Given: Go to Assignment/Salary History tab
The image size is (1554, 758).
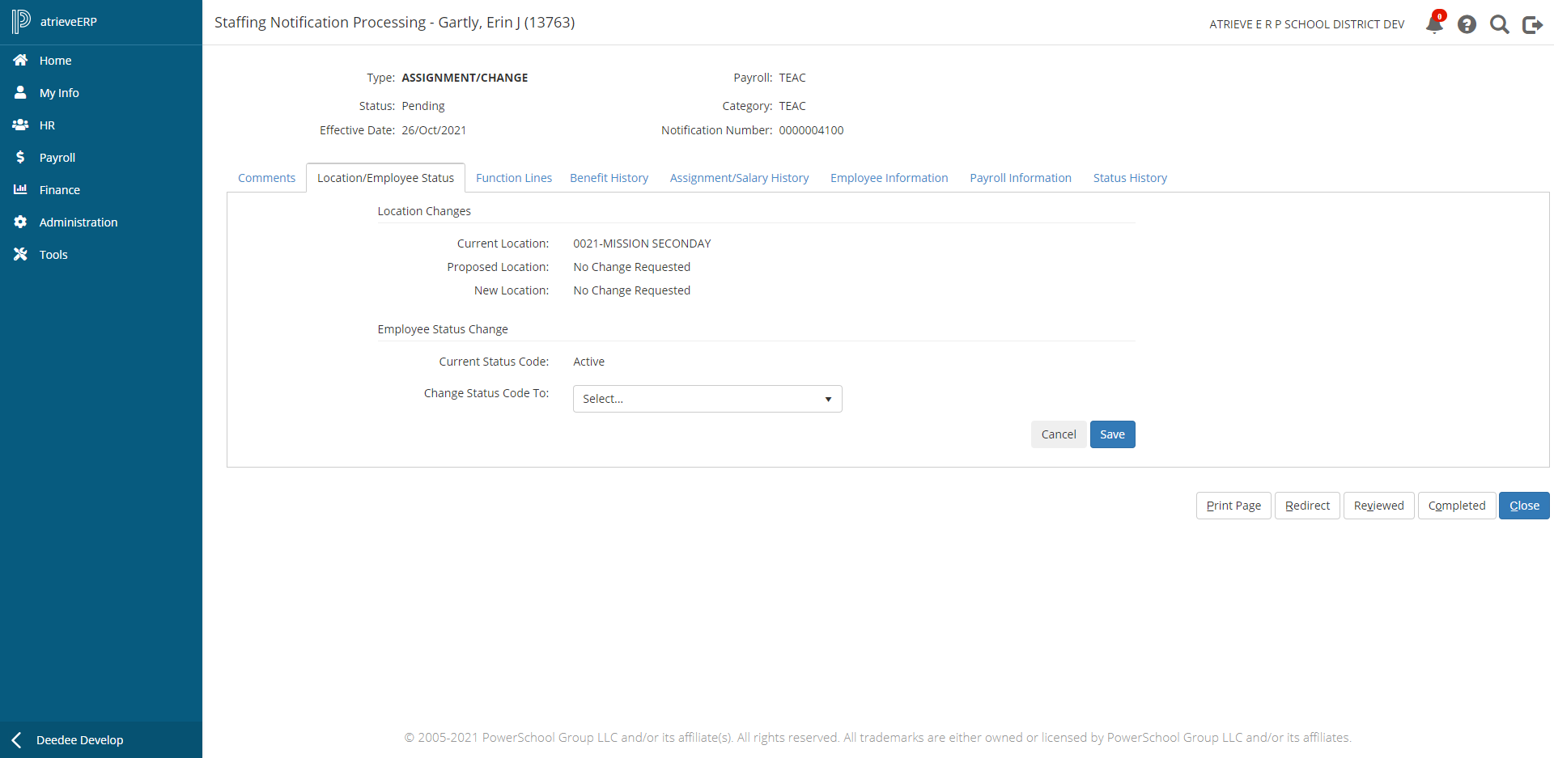Looking at the screenshot, I should coord(739,178).
